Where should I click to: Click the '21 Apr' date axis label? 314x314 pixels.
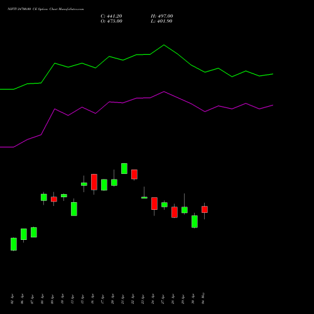pos(122,299)
